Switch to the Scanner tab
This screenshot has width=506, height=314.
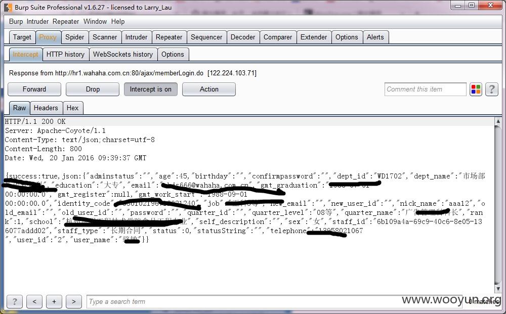coord(105,37)
